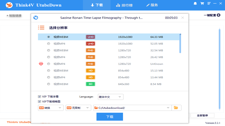225x126 pixels.
Task: Click the 00:05:03 duration text
Action: coord(171,18)
